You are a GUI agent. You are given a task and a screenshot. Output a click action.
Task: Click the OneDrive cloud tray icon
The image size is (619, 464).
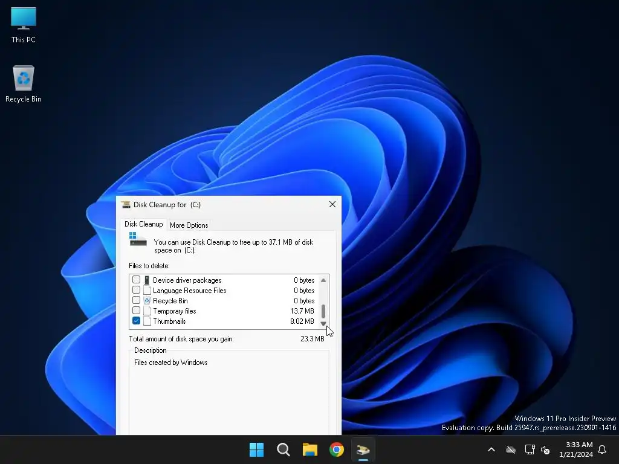tap(511, 449)
